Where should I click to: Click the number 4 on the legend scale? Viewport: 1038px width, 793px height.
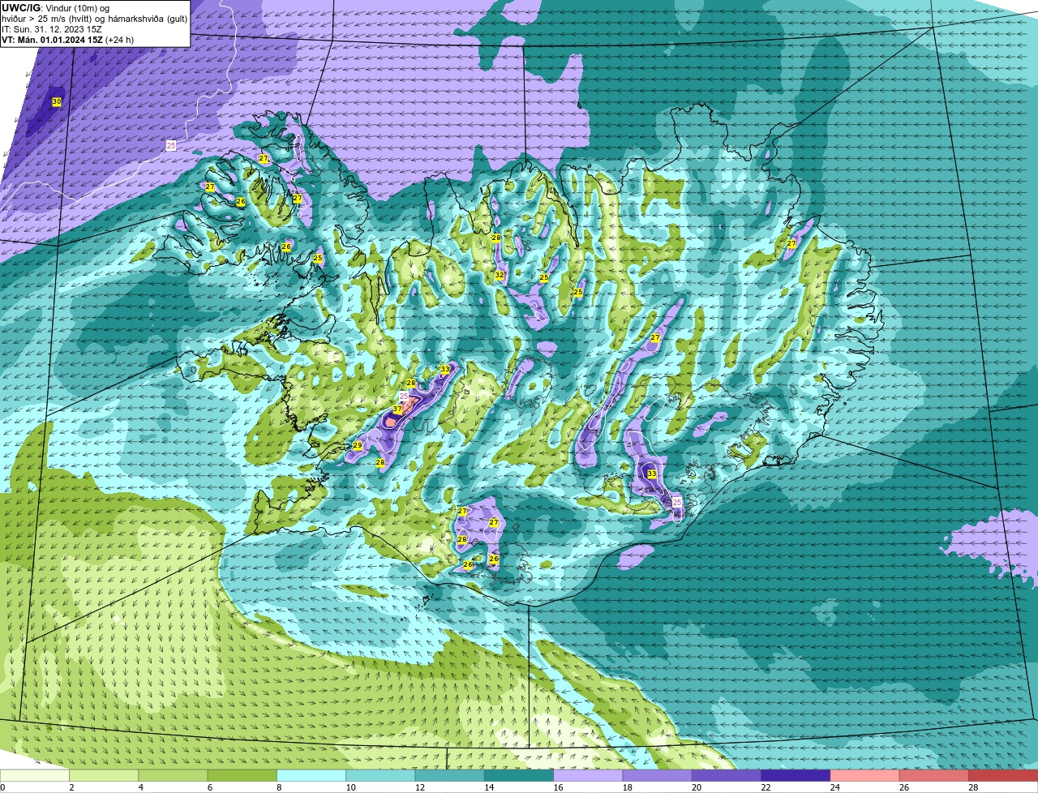tap(140, 787)
